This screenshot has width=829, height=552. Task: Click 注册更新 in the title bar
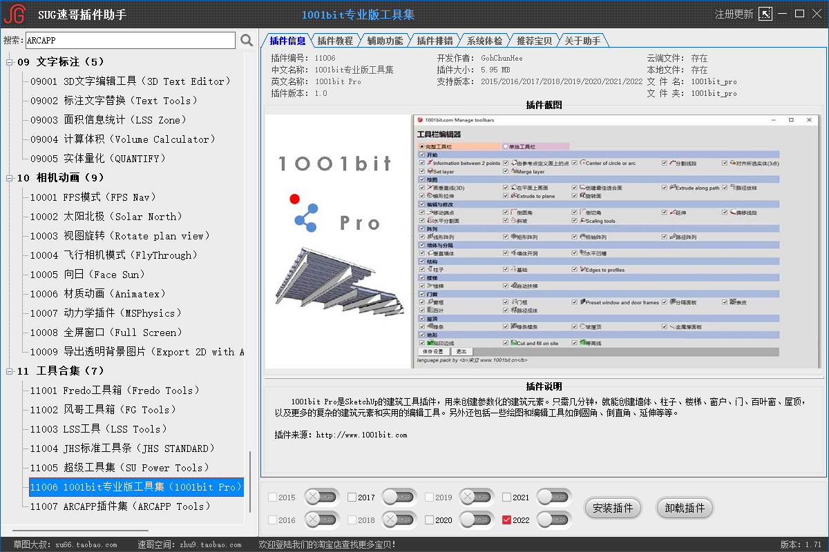[734, 14]
